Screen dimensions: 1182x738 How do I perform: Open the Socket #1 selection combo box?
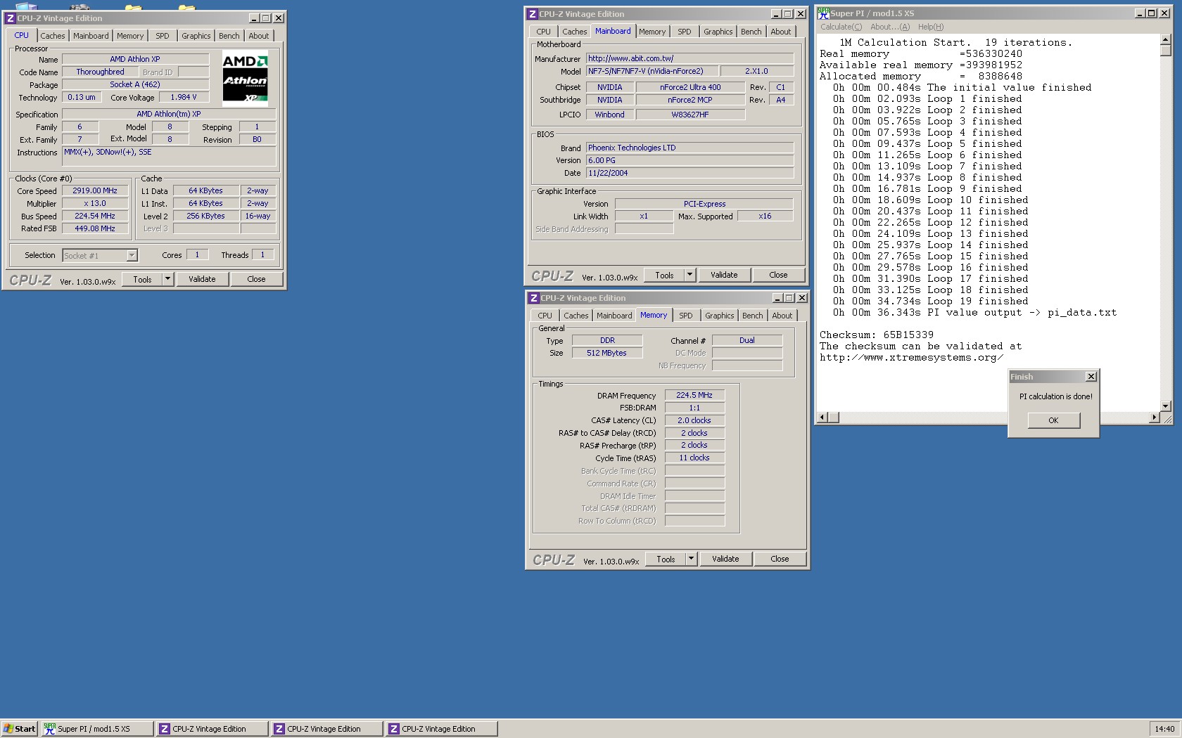pos(100,256)
